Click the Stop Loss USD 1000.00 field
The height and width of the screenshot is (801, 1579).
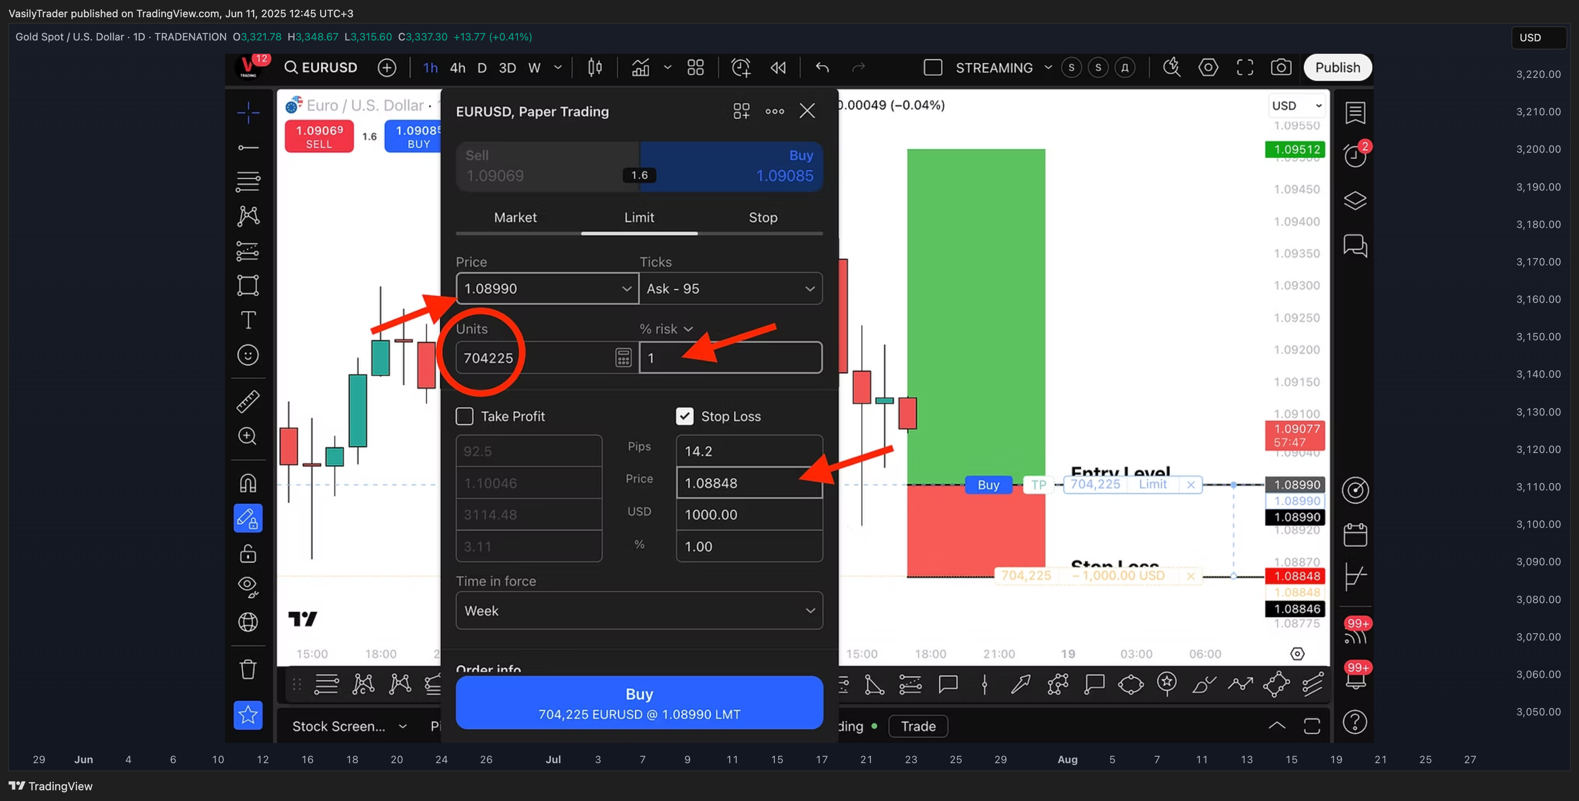point(749,515)
